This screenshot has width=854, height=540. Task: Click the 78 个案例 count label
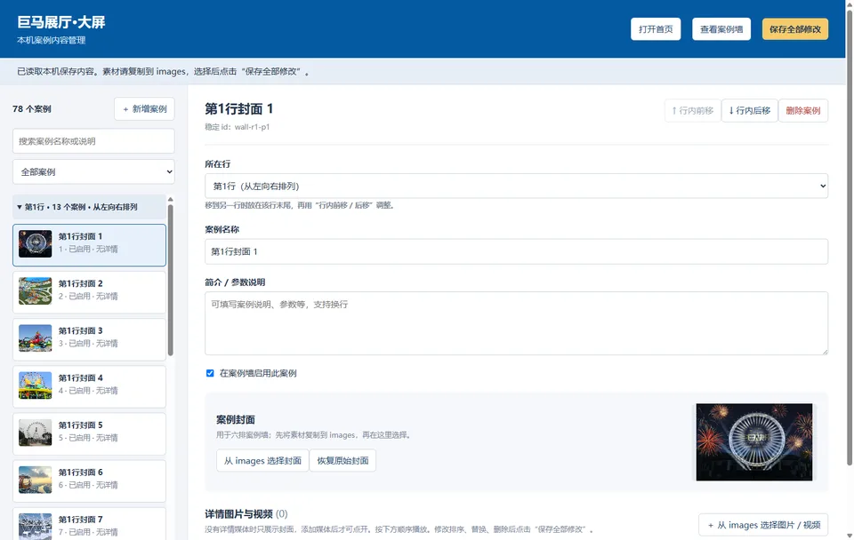(32, 108)
